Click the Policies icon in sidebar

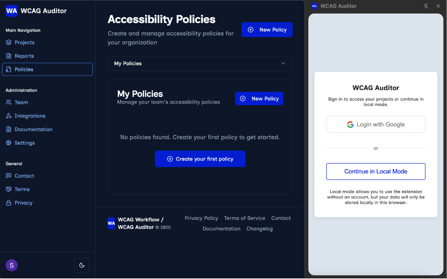point(9,69)
